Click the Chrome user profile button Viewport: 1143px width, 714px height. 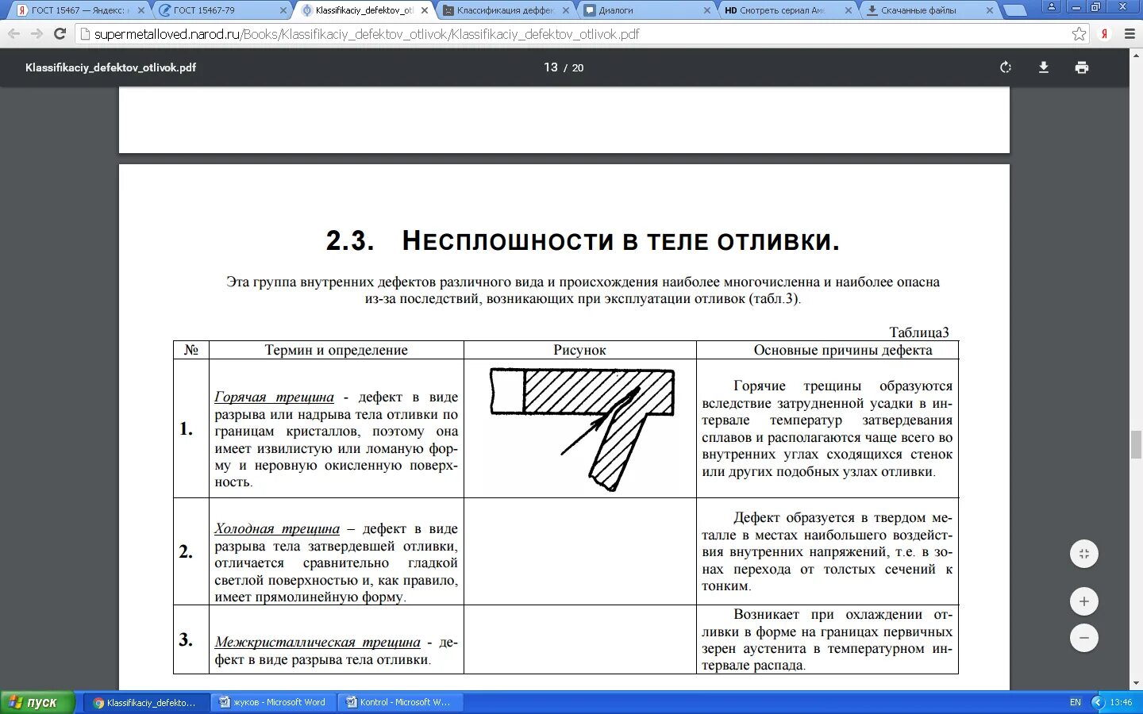[1052, 6]
